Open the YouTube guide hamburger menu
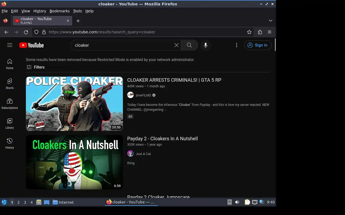345x215 pixels. 10,45
